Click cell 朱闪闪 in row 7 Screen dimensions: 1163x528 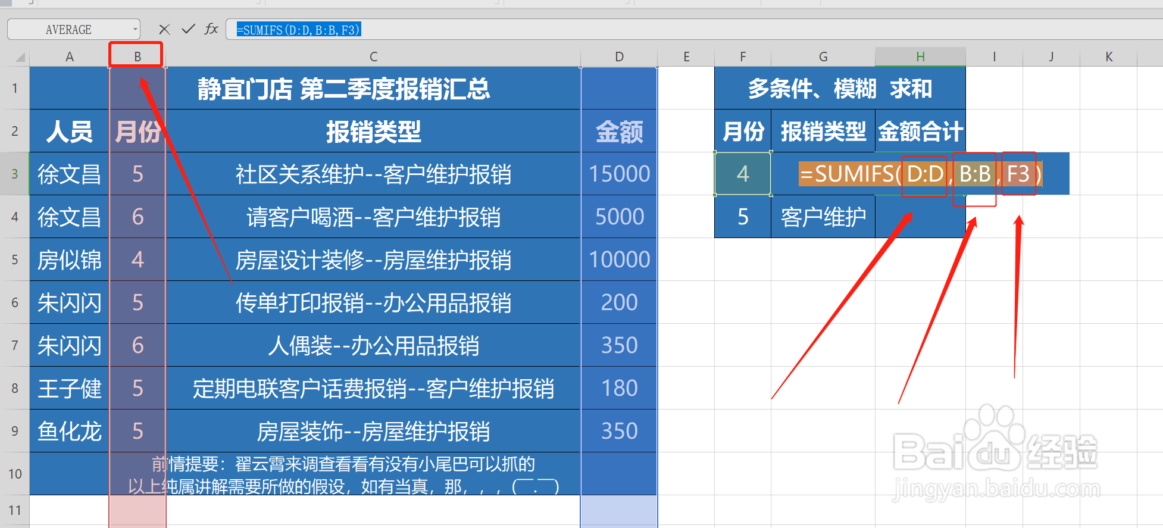coord(70,345)
